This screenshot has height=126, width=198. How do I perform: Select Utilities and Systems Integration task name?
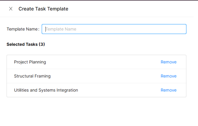point(46,90)
